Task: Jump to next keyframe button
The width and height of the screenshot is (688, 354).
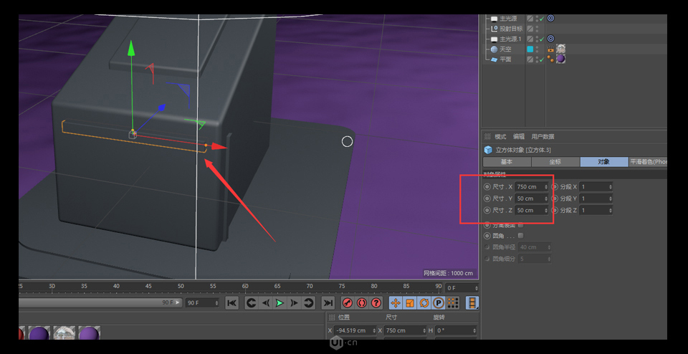Action: coord(308,302)
